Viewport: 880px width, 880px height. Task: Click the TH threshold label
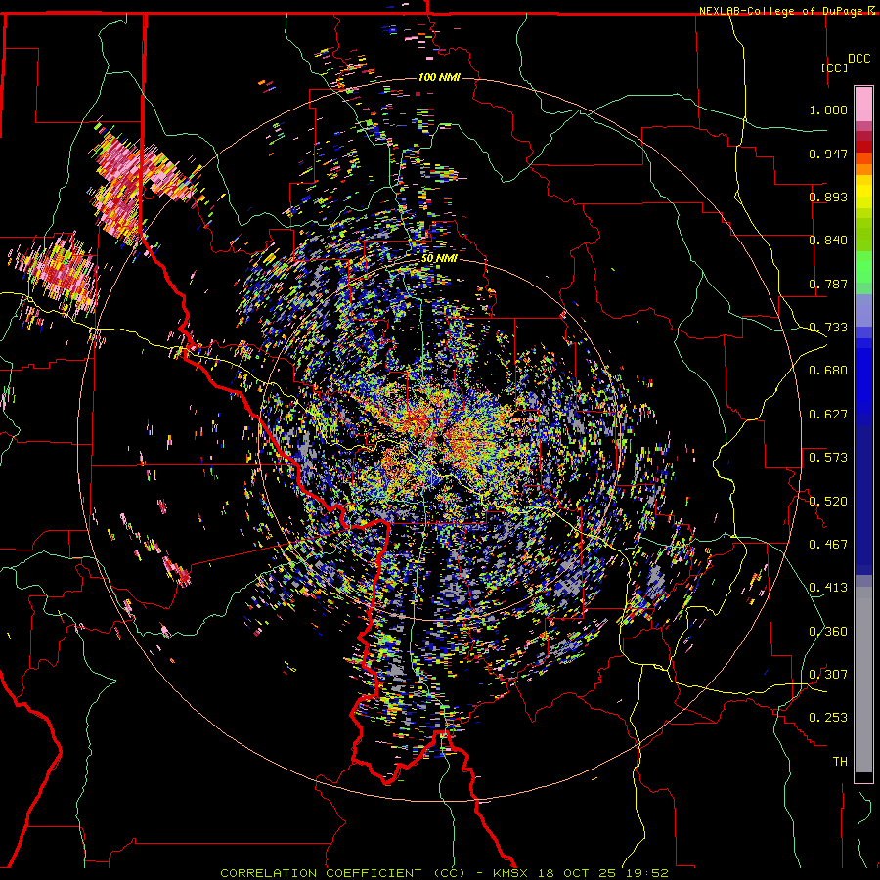tap(840, 762)
